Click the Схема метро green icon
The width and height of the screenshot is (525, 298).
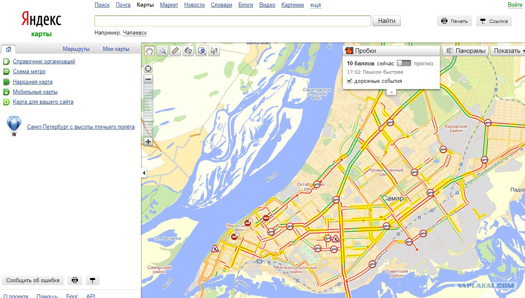6,72
